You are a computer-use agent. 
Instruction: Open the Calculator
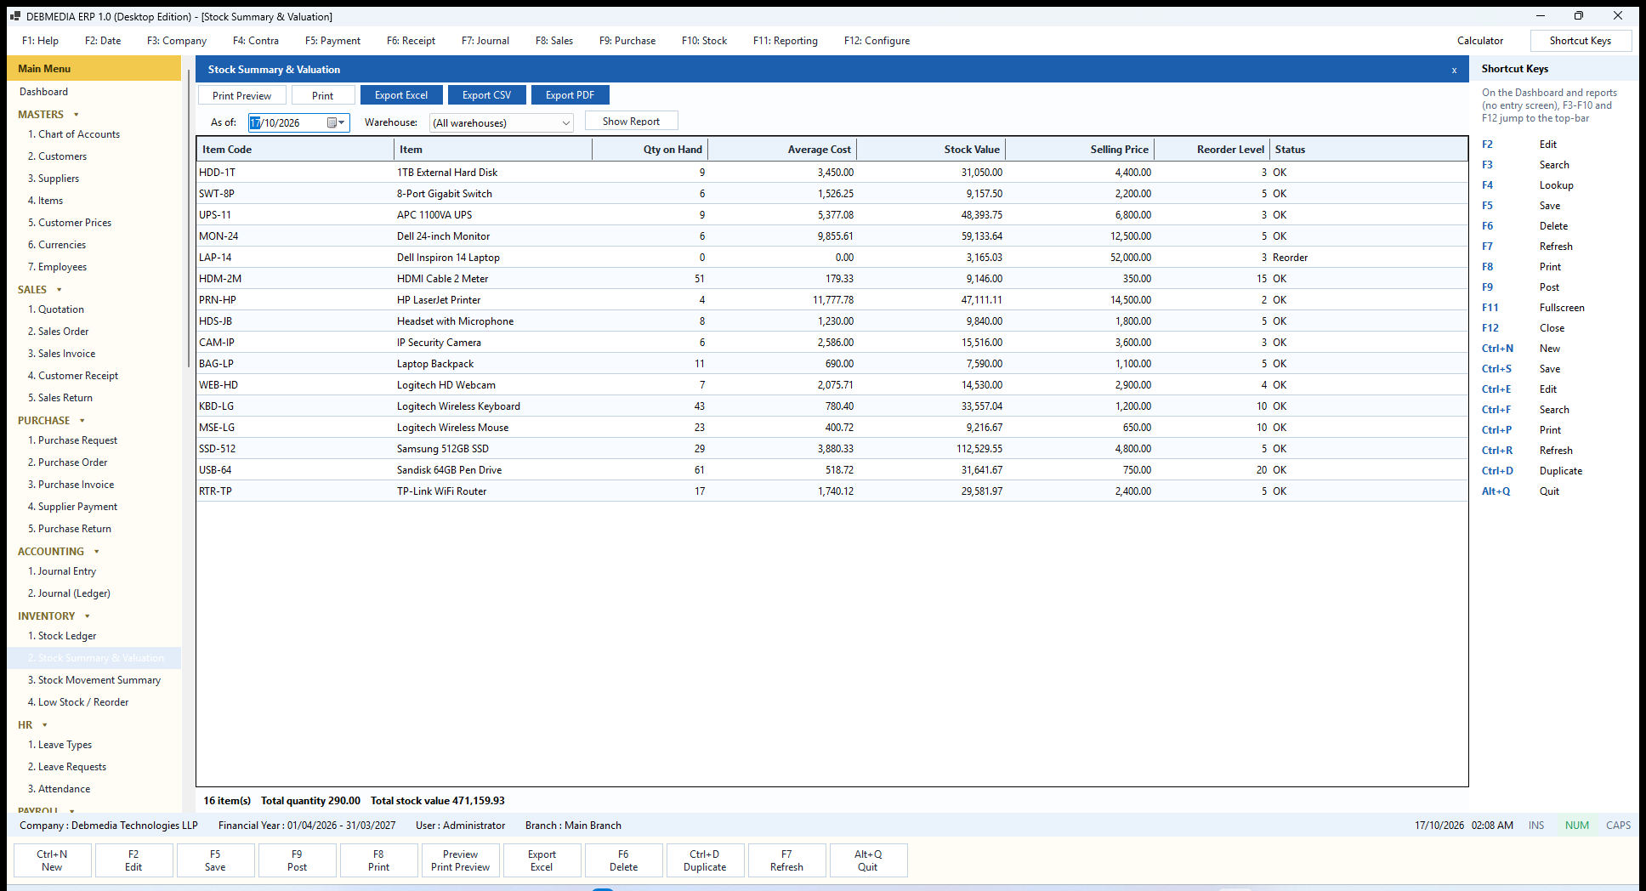pyautogui.click(x=1480, y=41)
